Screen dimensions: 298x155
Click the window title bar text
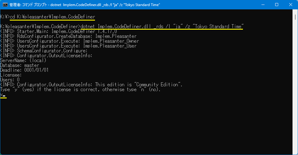86,5
